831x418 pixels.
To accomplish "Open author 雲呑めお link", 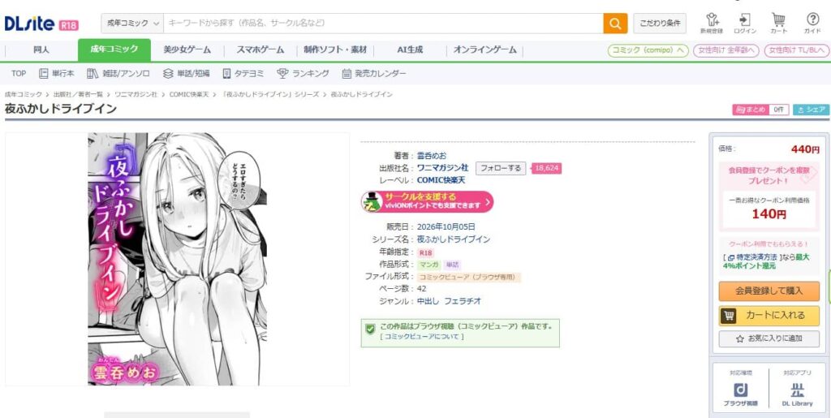I will pos(432,155).
